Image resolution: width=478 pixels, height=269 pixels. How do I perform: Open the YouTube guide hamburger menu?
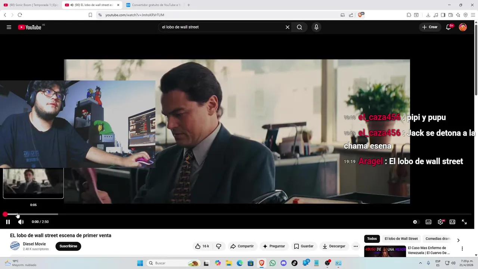[x=9, y=27]
